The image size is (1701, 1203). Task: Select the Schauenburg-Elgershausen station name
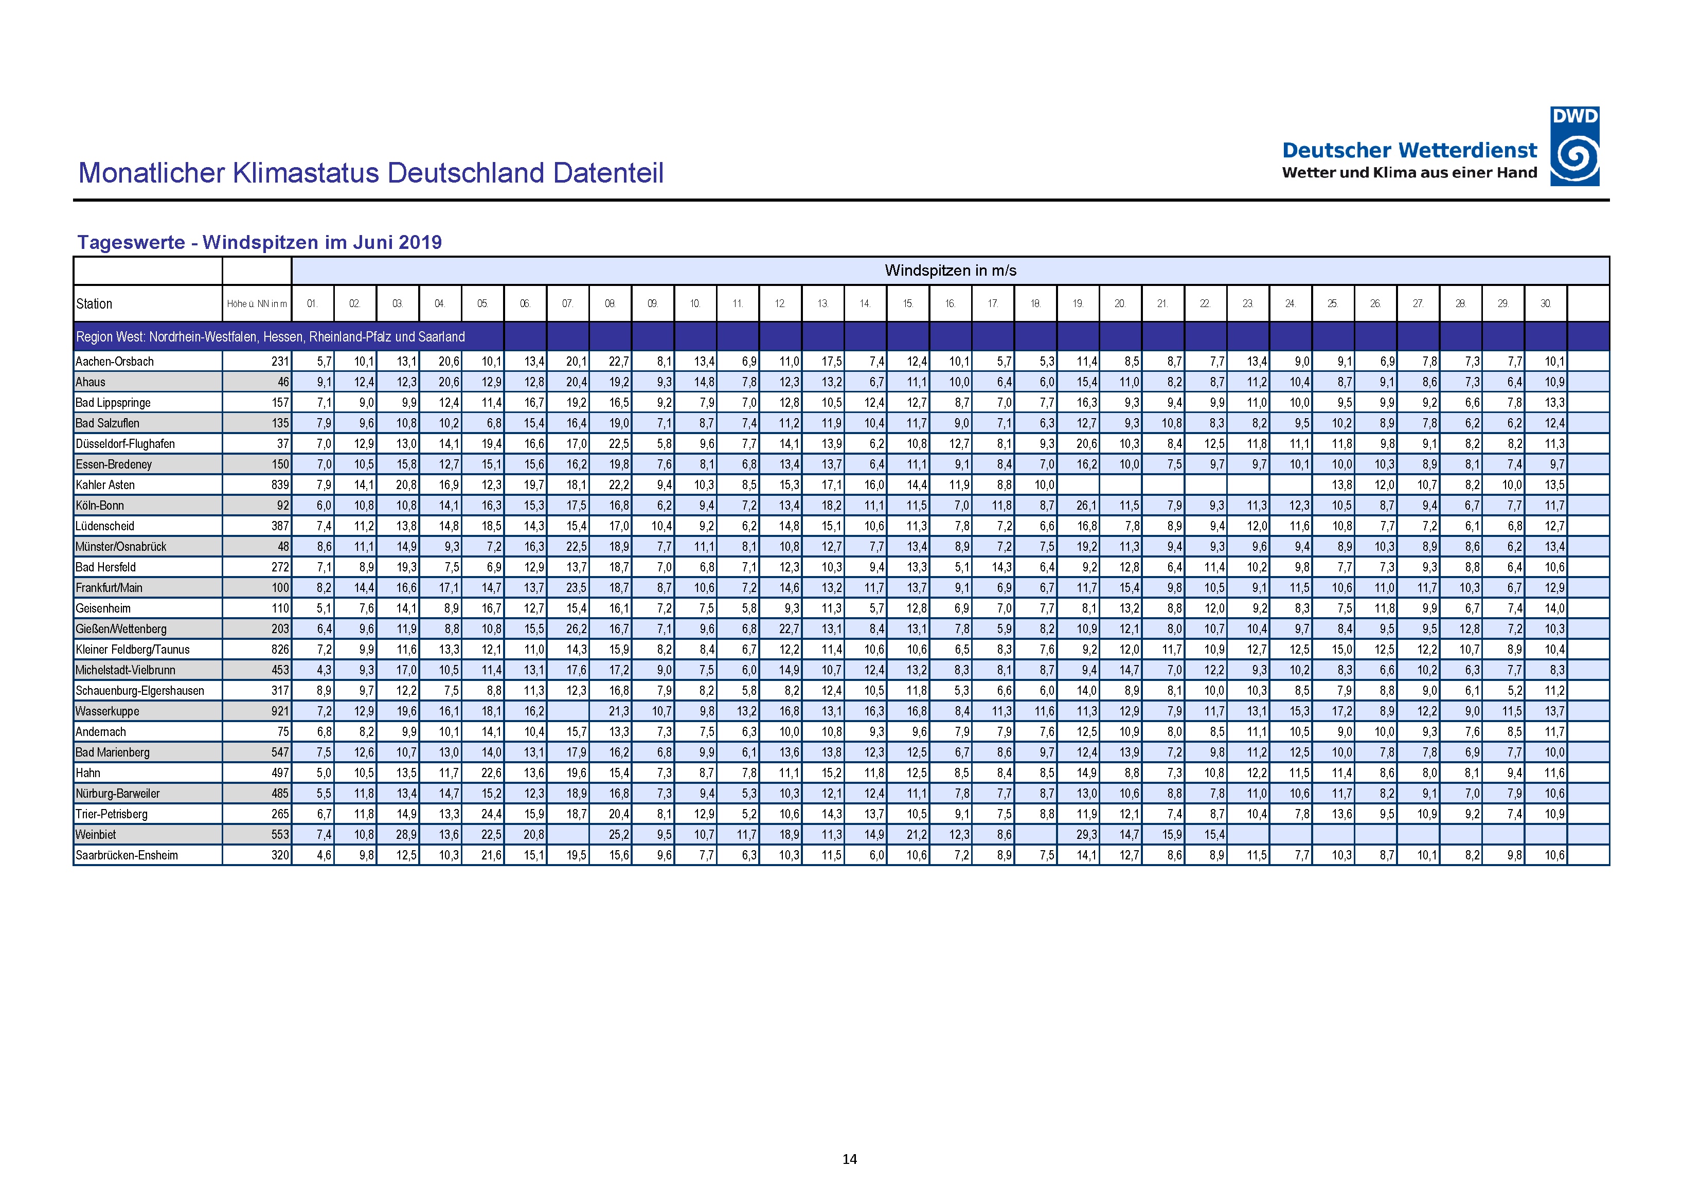[x=140, y=690]
